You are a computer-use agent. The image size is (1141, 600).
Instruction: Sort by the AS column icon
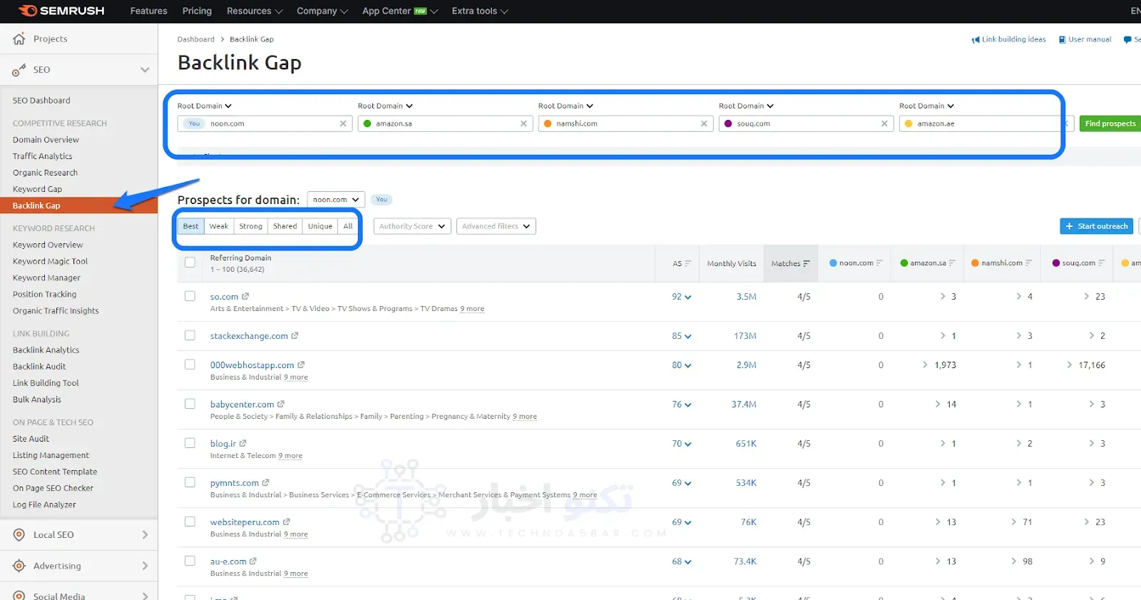(688, 263)
